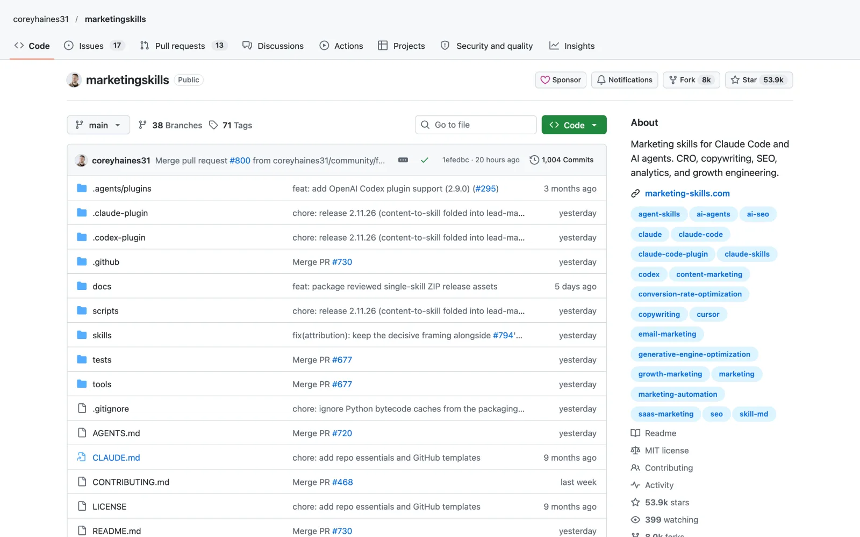Open the marketing-skills.com link
The width and height of the screenshot is (860, 537).
coord(687,193)
